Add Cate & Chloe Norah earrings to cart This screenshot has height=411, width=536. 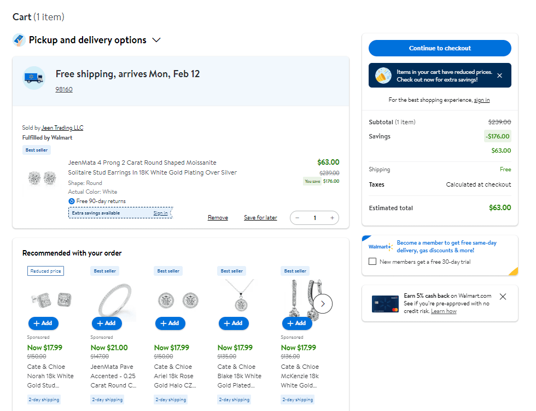point(43,323)
